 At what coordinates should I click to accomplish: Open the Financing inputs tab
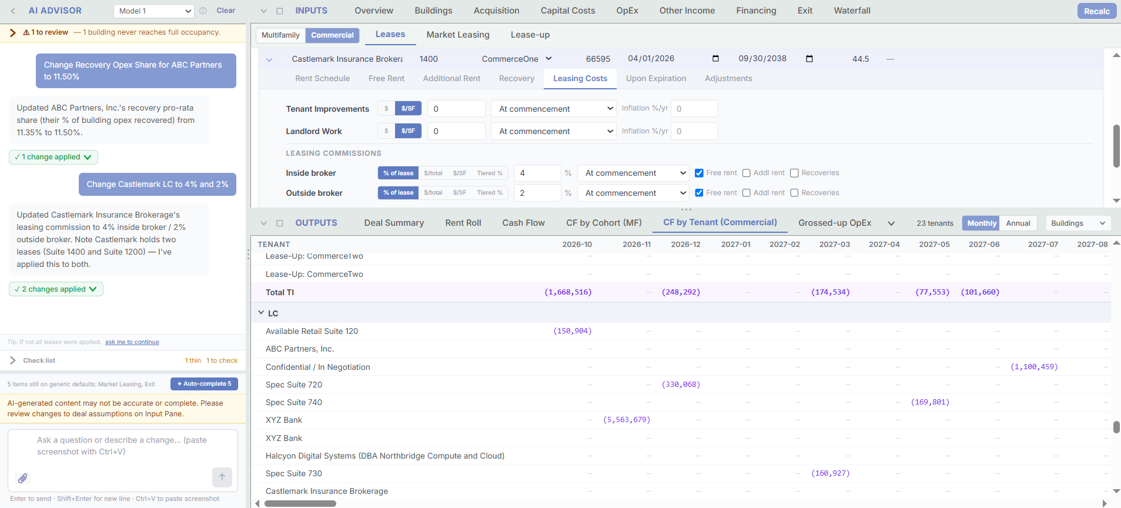pos(756,11)
